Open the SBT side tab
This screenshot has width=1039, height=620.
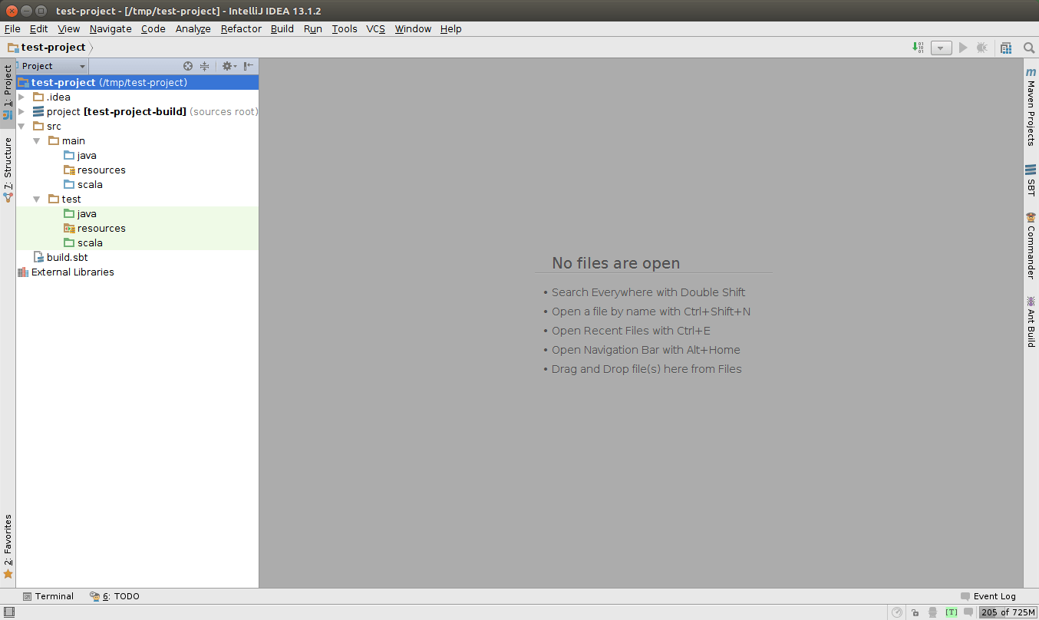pyautogui.click(x=1031, y=180)
